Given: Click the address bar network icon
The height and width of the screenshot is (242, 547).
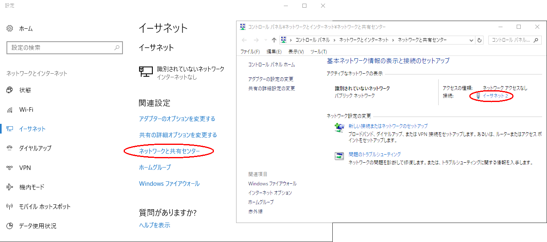Looking at the screenshot, I should point(284,40).
